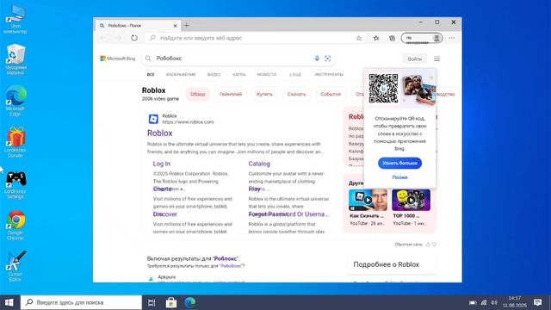551x310 pixels.
Task: Switch to ВИДЕО results tab
Action: [214, 75]
